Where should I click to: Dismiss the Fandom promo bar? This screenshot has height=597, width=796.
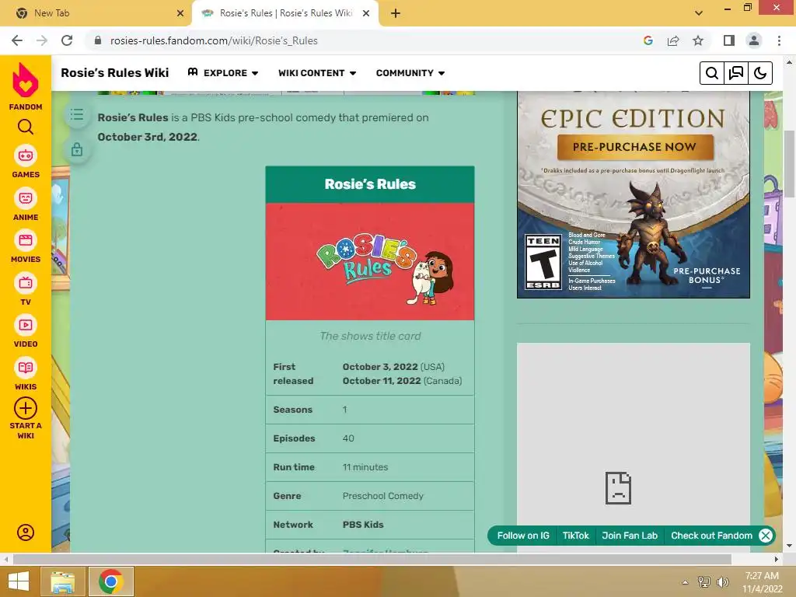(766, 536)
